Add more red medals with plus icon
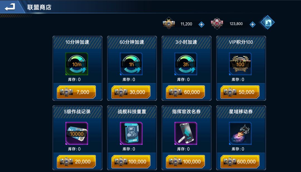The height and width of the screenshot is (172, 301). (x=253, y=25)
